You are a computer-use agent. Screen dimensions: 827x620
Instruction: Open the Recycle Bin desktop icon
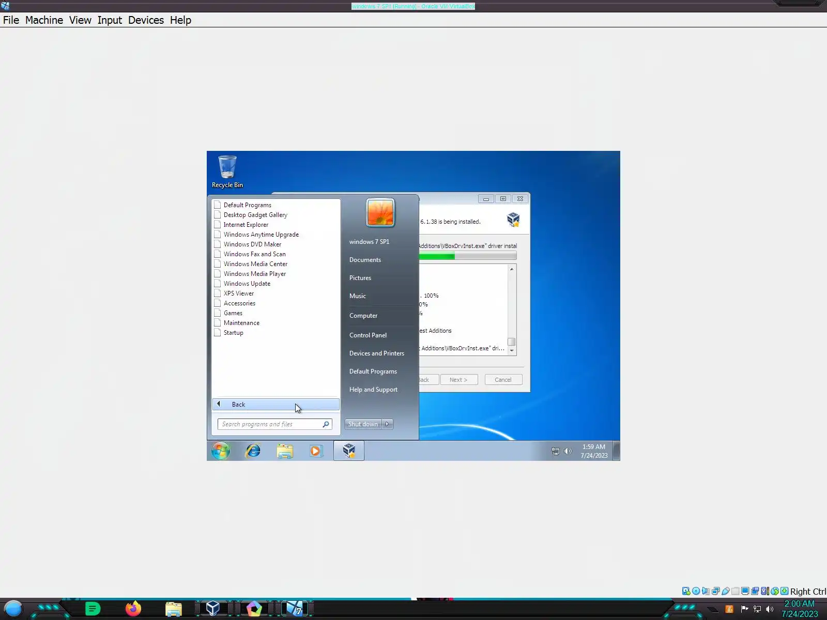[x=227, y=172]
